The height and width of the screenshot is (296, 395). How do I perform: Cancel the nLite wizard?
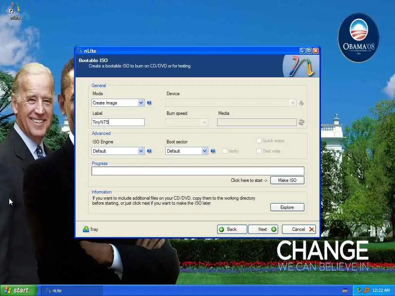click(x=299, y=229)
